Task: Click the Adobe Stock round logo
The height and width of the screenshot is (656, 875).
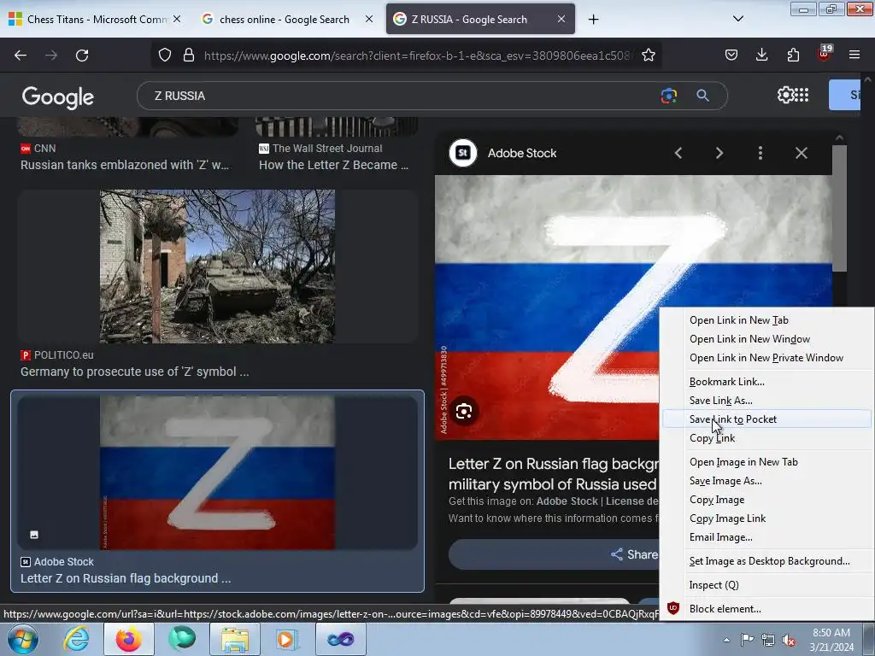Action: (x=463, y=153)
